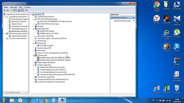Open the Файл menu
Viewport: 184px width, 103px height.
click(6, 7)
